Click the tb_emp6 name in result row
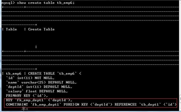181x112 pixels. pyautogui.click(x=13, y=74)
